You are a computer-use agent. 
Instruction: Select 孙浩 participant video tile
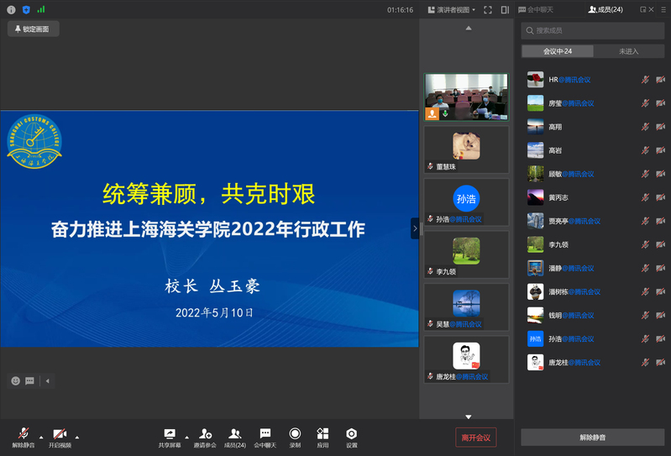tap(466, 202)
